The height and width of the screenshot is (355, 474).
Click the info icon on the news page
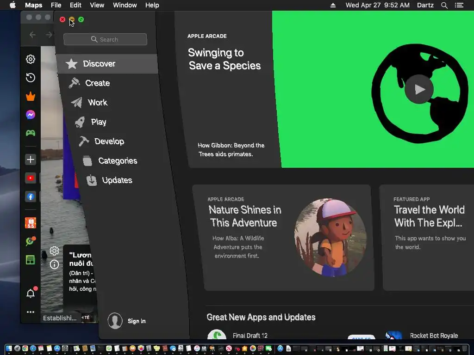55,265
